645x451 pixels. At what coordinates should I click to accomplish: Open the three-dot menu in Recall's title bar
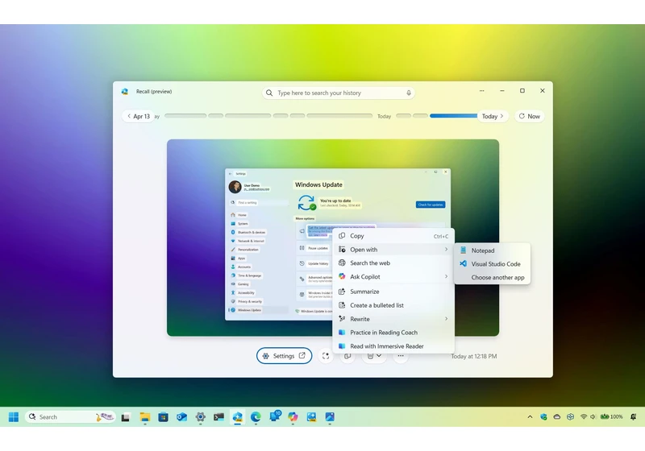click(481, 91)
